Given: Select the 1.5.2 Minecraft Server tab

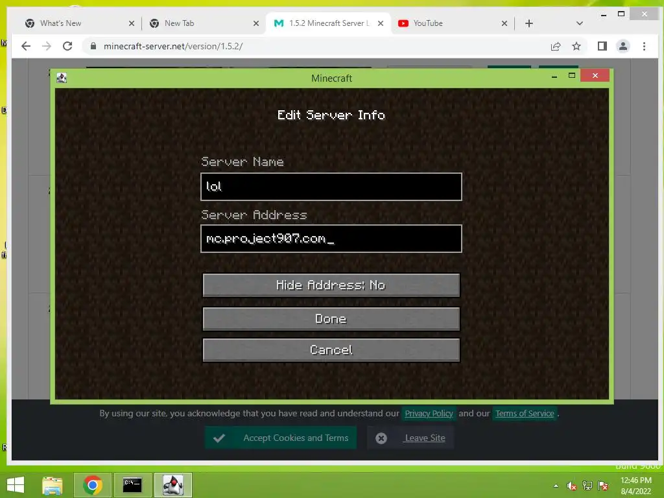Looking at the screenshot, I should click(x=329, y=23).
